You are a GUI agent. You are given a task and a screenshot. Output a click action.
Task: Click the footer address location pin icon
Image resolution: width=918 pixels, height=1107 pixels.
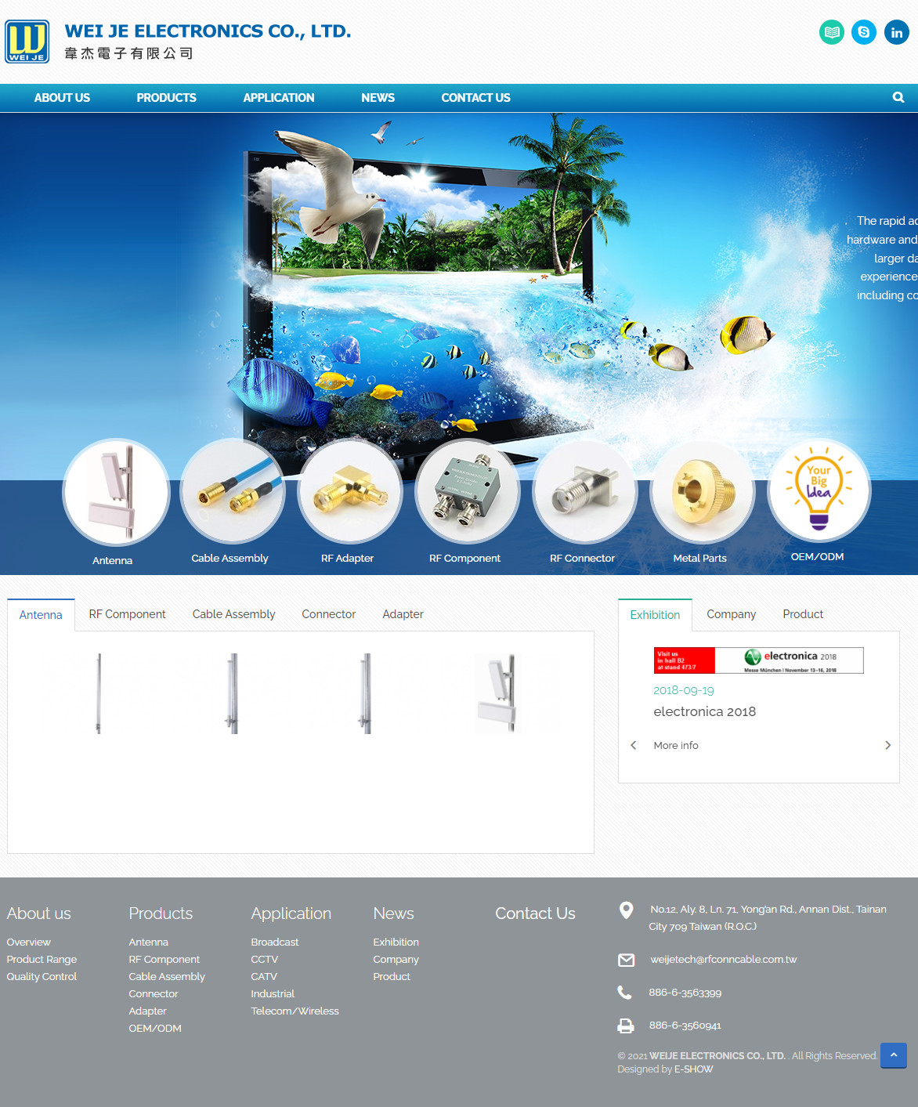coord(626,910)
